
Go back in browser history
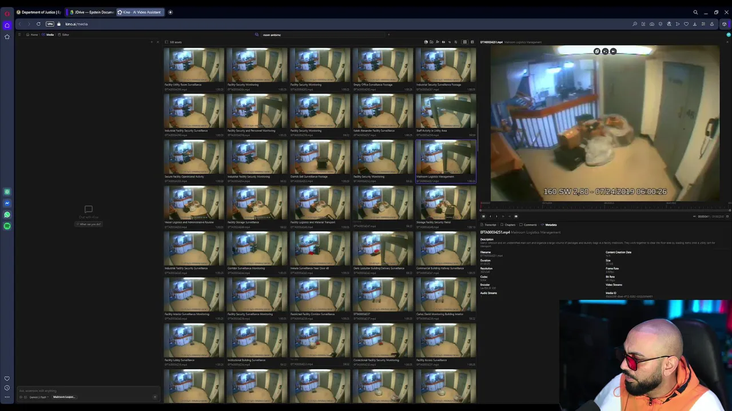[19, 24]
